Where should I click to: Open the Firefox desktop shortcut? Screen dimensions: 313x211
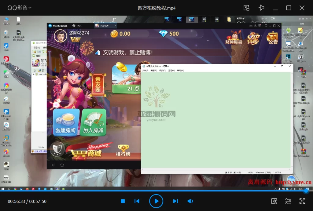(x=6, y=153)
